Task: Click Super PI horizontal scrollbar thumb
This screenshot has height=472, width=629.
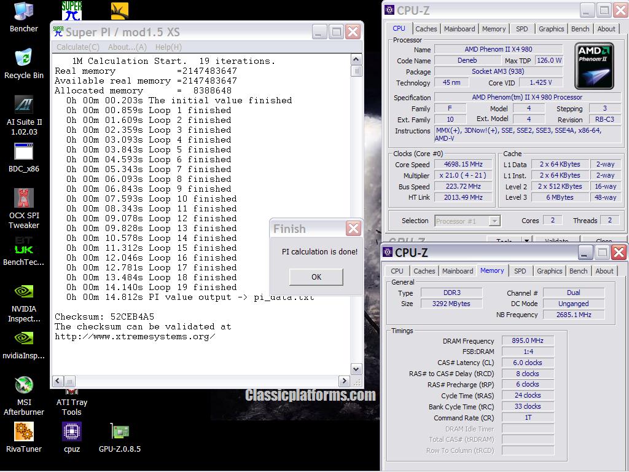Action: pos(69,381)
